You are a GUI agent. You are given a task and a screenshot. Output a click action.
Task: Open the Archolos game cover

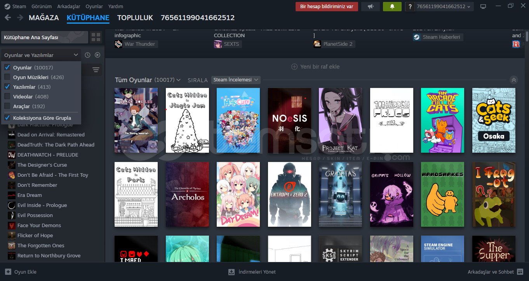(x=187, y=194)
